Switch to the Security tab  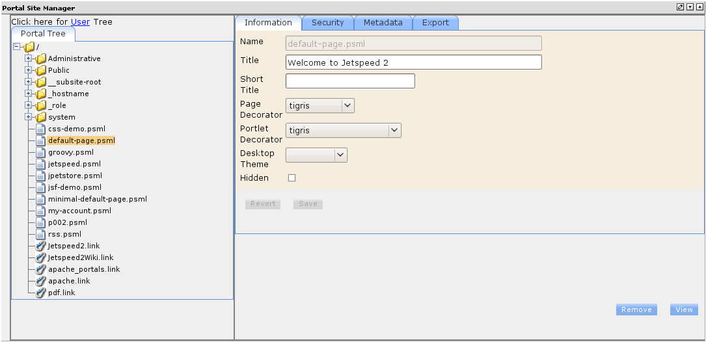(x=327, y=23)
